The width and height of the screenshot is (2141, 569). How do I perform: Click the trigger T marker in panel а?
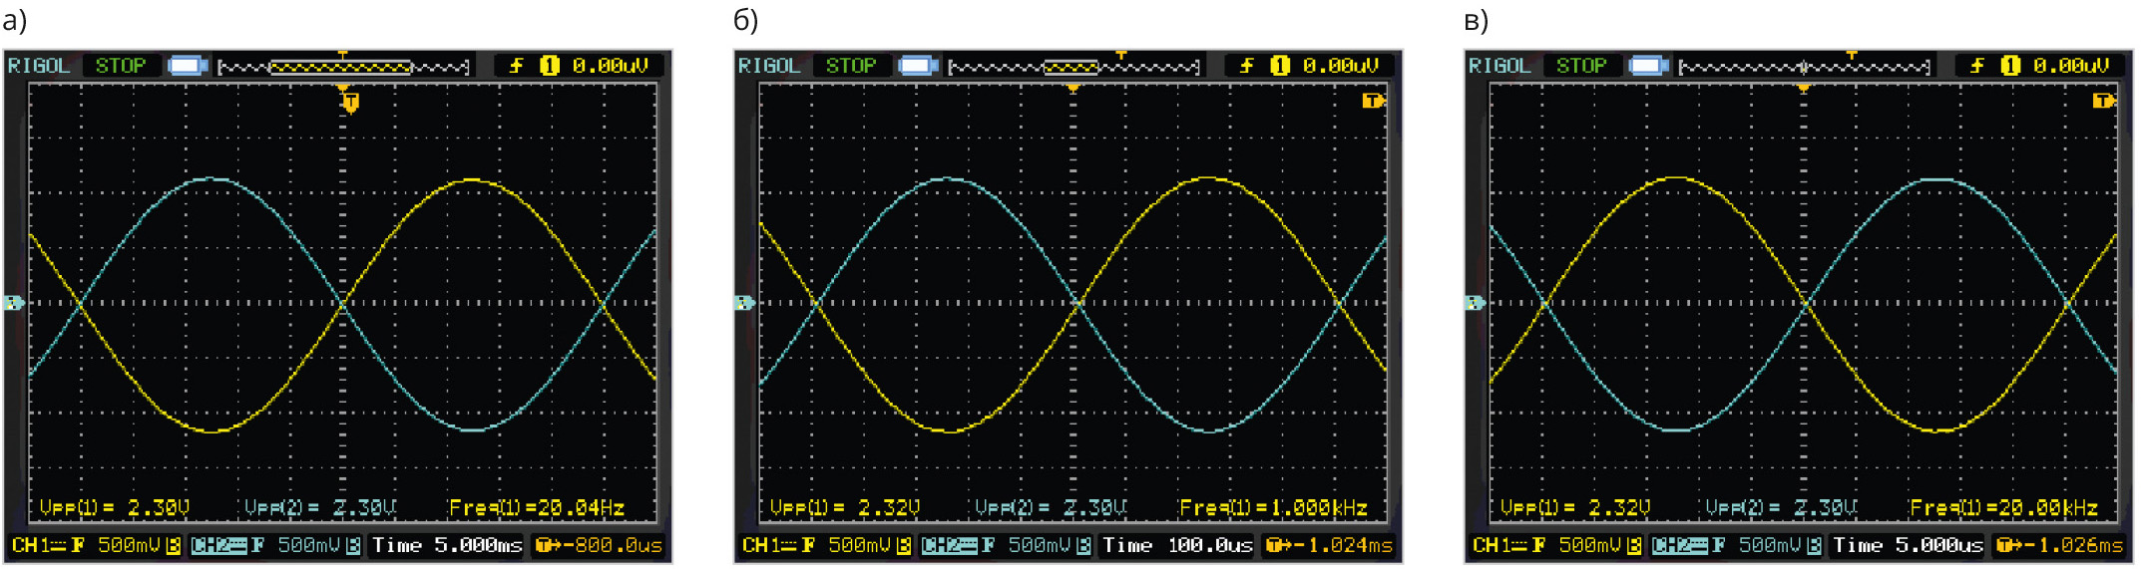350,102
